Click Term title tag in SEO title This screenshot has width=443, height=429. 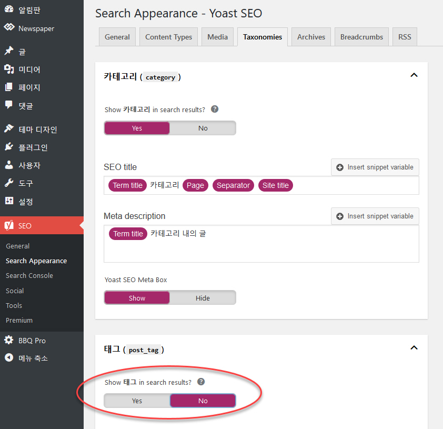tap(128, 185)
